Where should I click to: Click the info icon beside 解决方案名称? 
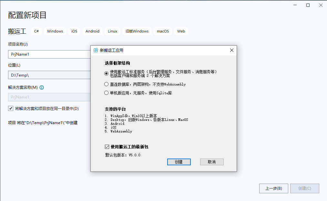point(42,87)
